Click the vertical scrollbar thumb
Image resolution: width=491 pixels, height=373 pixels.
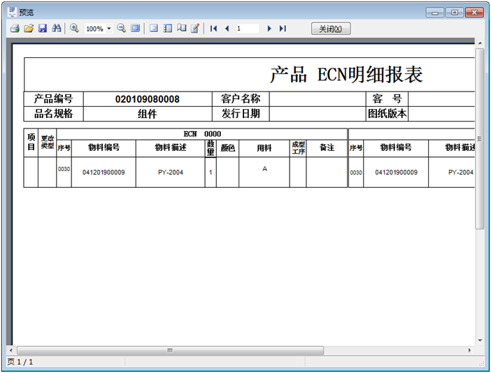point(480,139)
